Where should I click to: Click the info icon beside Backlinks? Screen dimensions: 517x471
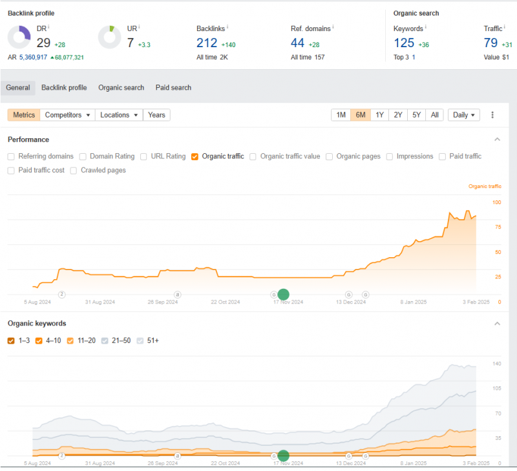(x=227, y=27)
